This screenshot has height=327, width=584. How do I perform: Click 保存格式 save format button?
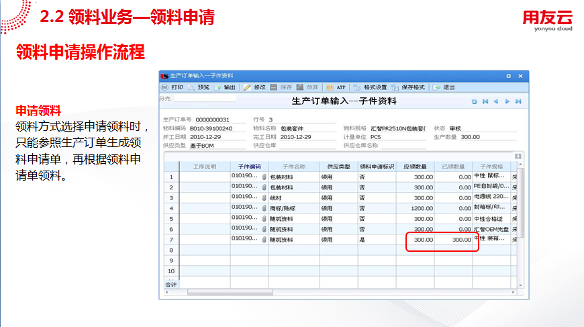(x=409, y=87)
